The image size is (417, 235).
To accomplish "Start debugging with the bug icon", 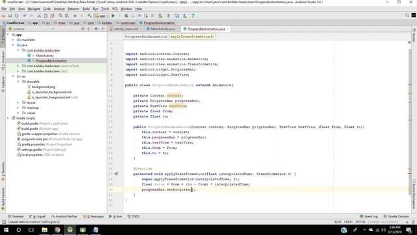I will [126, 16].
